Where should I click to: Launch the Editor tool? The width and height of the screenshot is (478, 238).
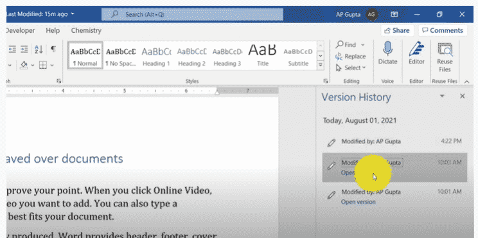click(416, 53)
